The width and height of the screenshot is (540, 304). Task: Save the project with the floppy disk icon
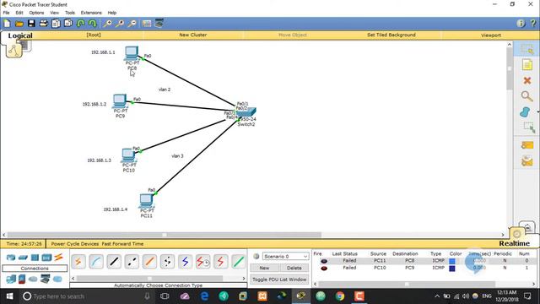point(31,24)
